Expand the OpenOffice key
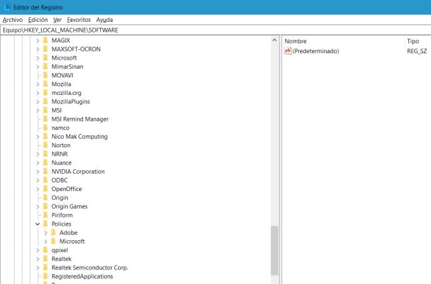Image resolution: width=431 pixels, height=284 pixels. tap(38, 189)
